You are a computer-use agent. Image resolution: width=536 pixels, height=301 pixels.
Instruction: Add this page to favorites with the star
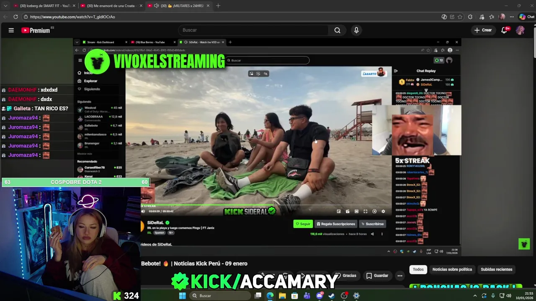click(x=460, y=17)
